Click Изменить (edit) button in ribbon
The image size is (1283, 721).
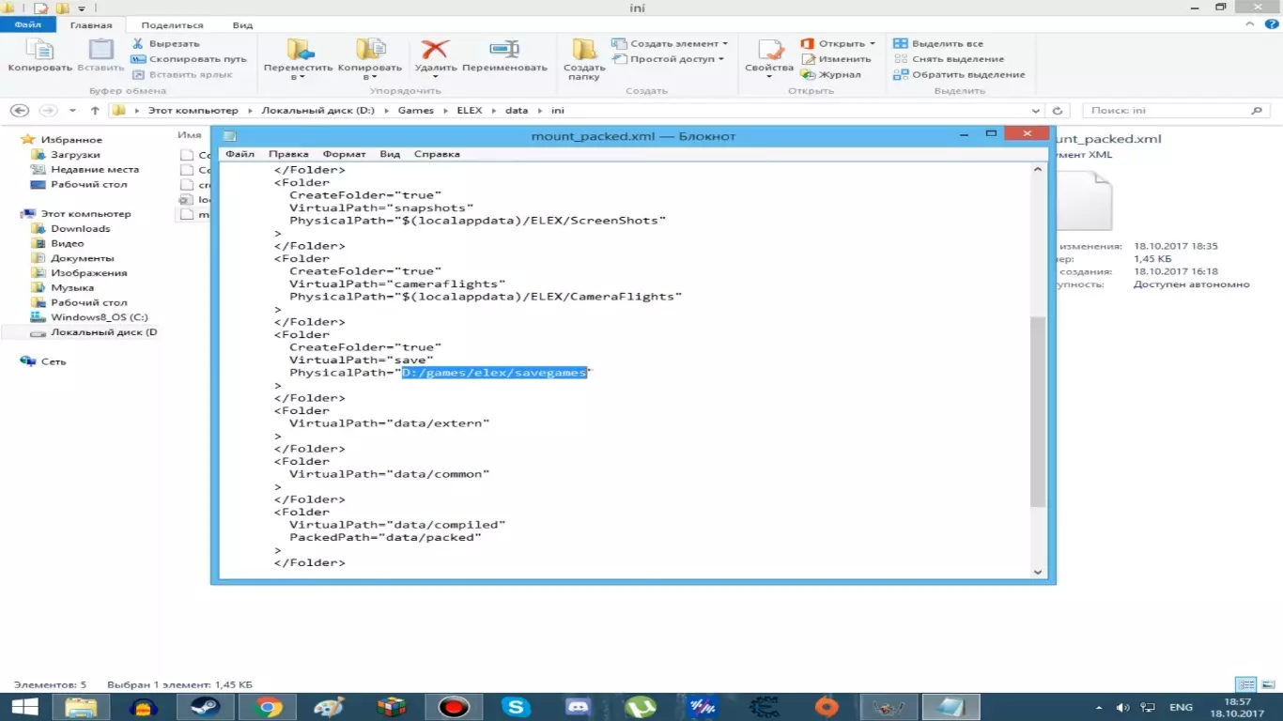pyautogui.click(x=836, y=59)
